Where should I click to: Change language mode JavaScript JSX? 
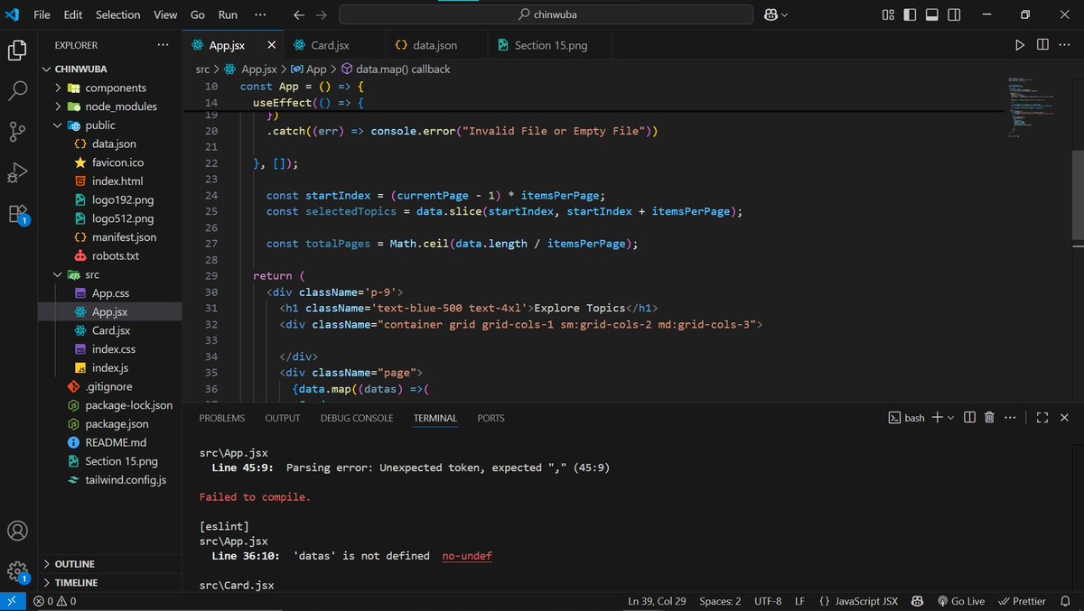click(858, 601)
